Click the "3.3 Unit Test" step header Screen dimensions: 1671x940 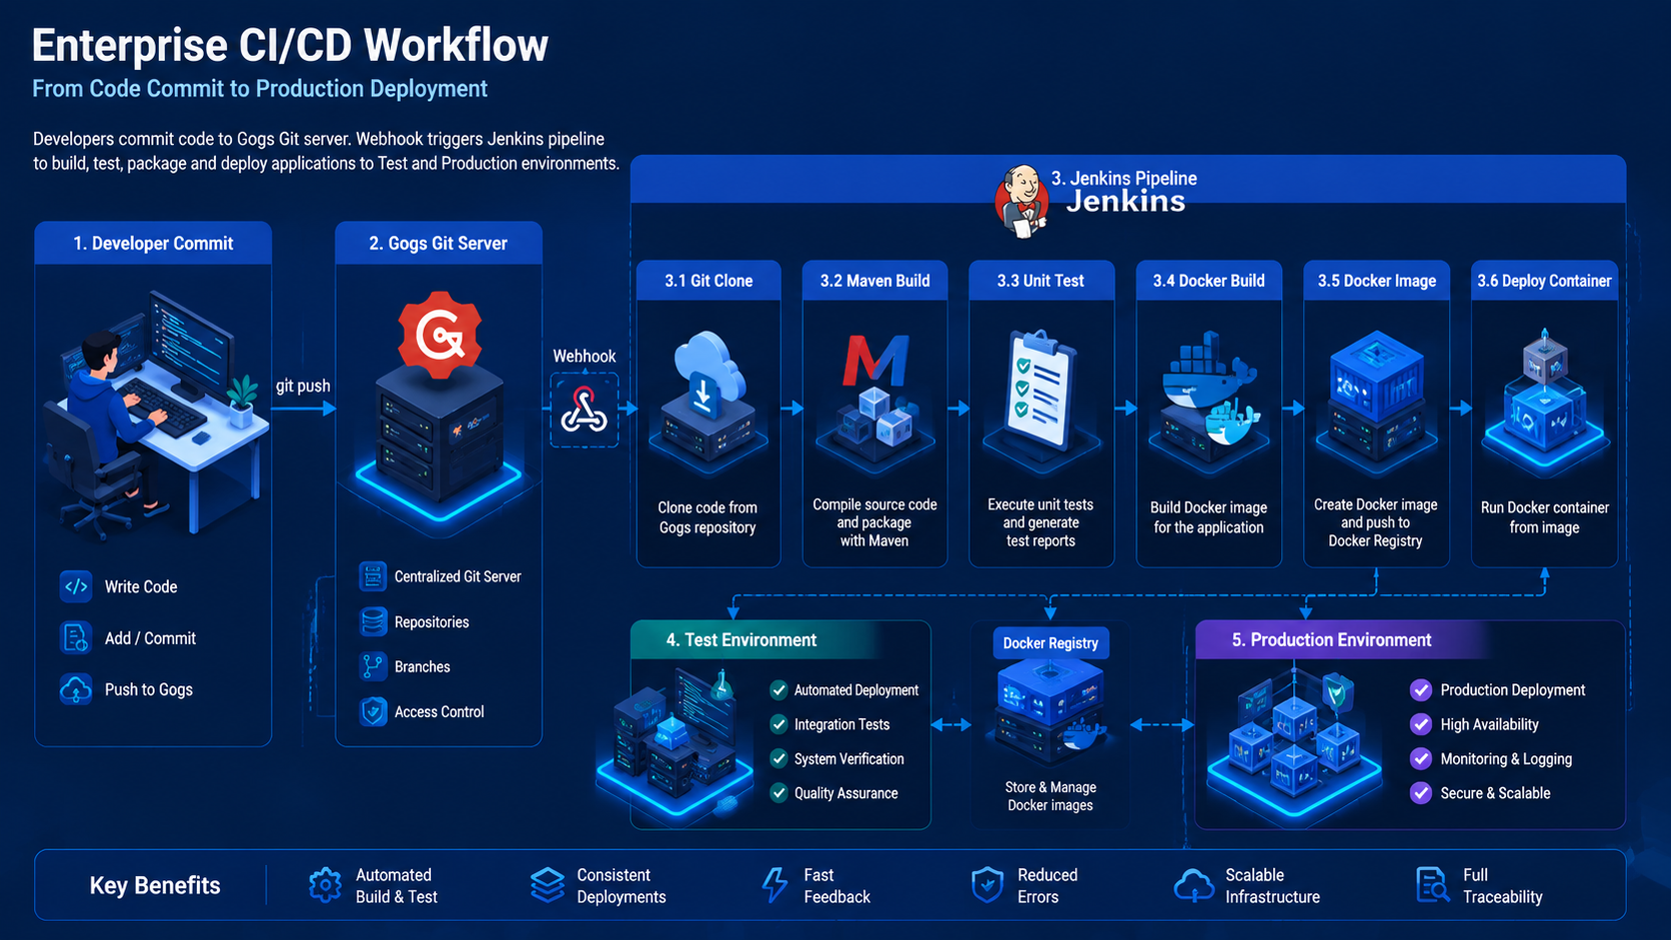(1041, 281)
